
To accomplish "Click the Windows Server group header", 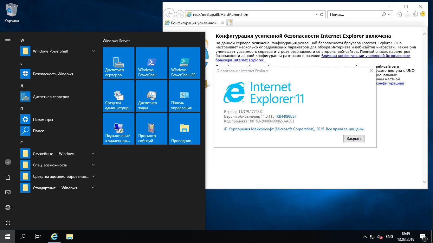I will coord(116,41).
